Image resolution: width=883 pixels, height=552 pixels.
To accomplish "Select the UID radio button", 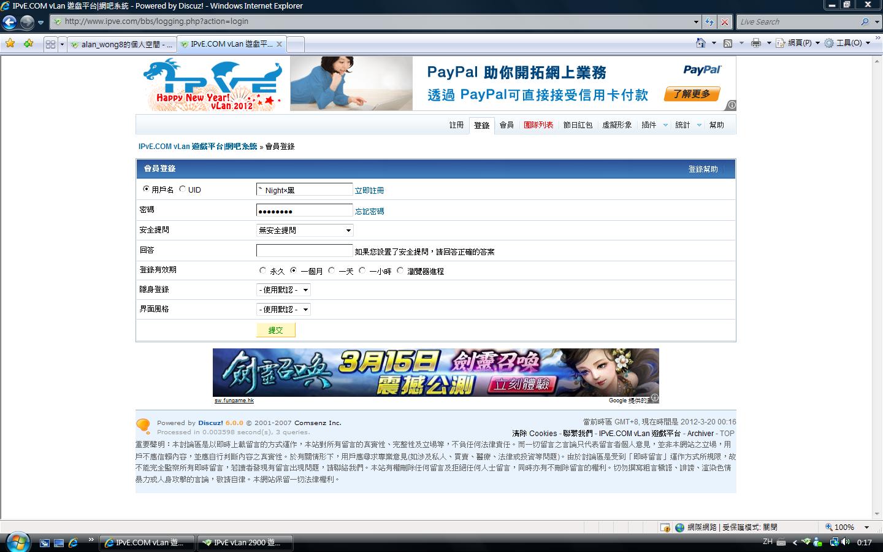I will point(182,189).
